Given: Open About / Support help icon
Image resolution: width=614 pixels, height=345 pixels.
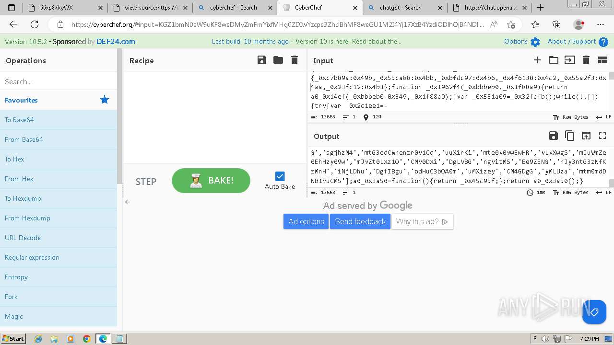Looking at the screenshot, I should pyautogui.click(x=603, y=42).
